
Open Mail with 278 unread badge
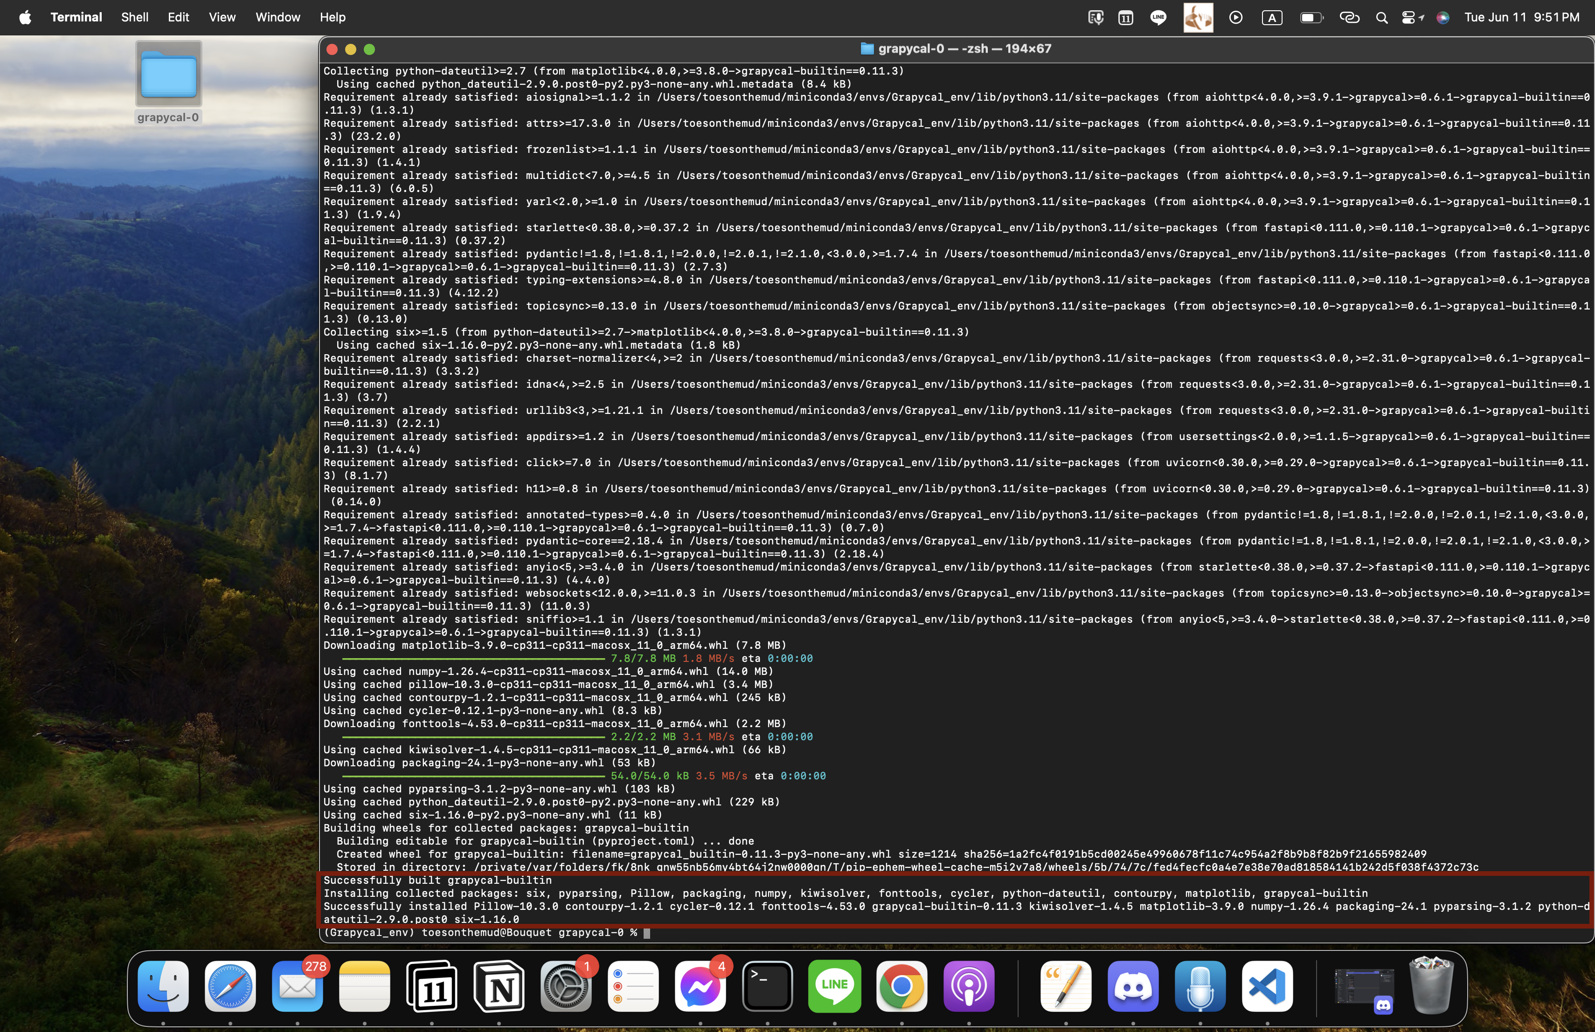point(297,986)
